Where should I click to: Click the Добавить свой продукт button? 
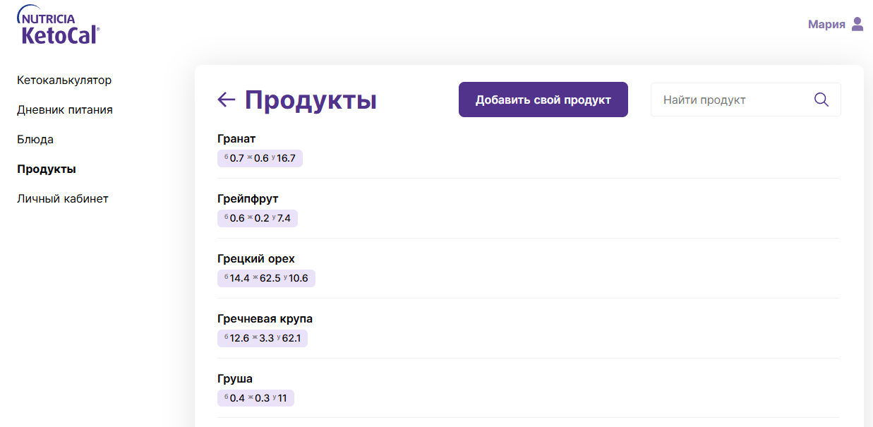(x=543, y=99)
